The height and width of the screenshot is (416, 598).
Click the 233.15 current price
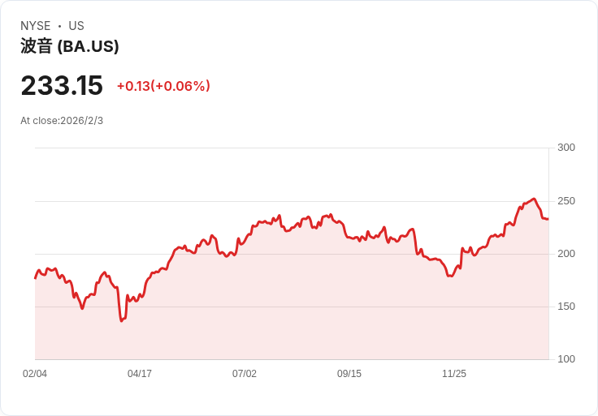tap(62, 86)
